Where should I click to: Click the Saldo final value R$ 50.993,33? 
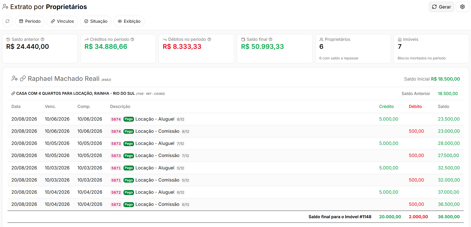coord(262,46)
